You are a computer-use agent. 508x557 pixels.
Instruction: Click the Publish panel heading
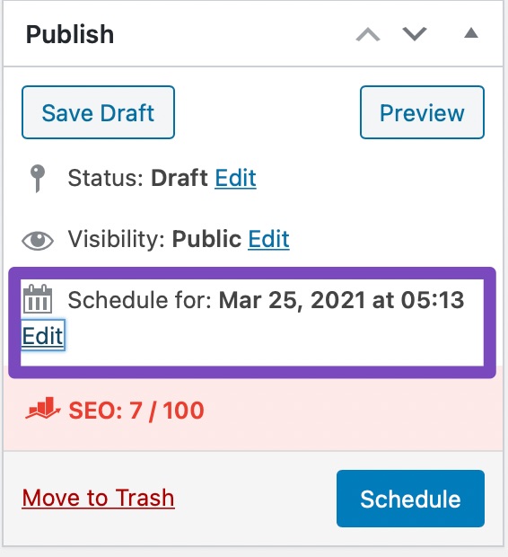pos(70,34)
